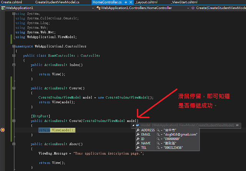This screenshot has height=171, width=246.
Task: Click the magnifier icon beside ID value
Action: [158, 139]
